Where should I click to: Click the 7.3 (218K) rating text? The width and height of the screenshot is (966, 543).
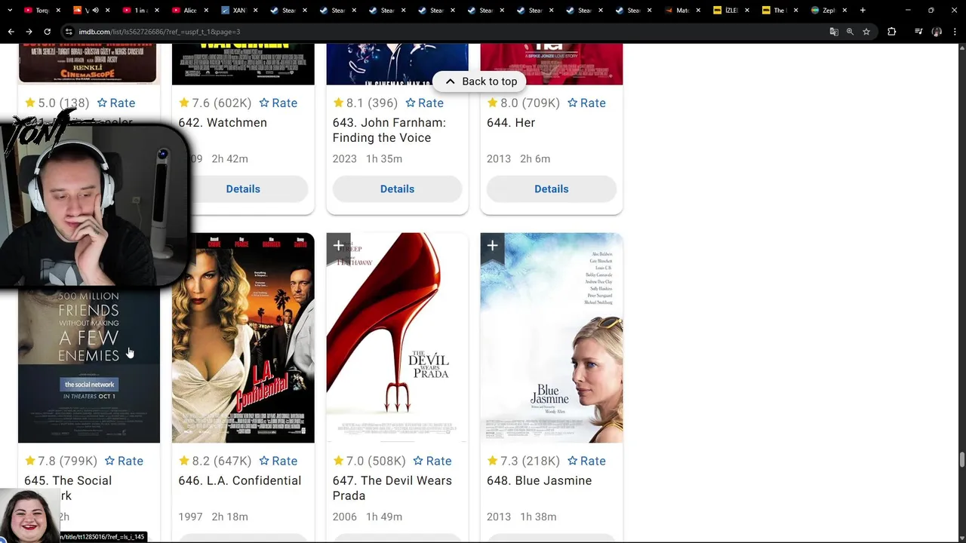pyautogui.click(x=523, y=461)
